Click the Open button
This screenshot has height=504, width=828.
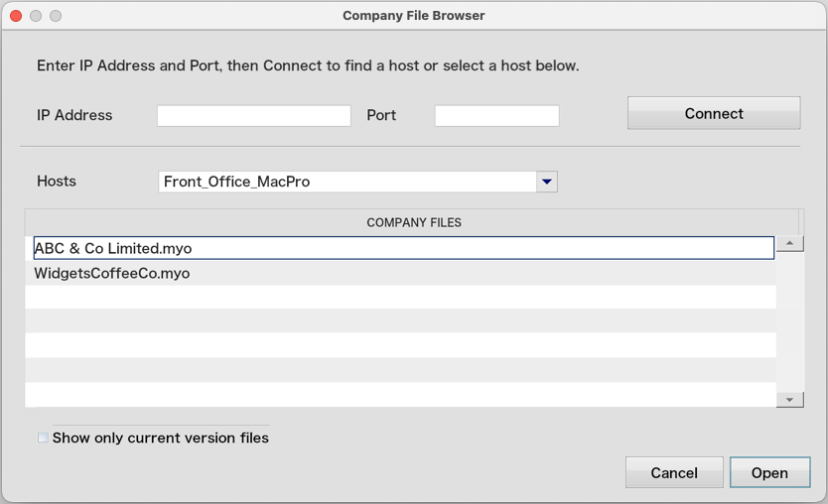769,472
